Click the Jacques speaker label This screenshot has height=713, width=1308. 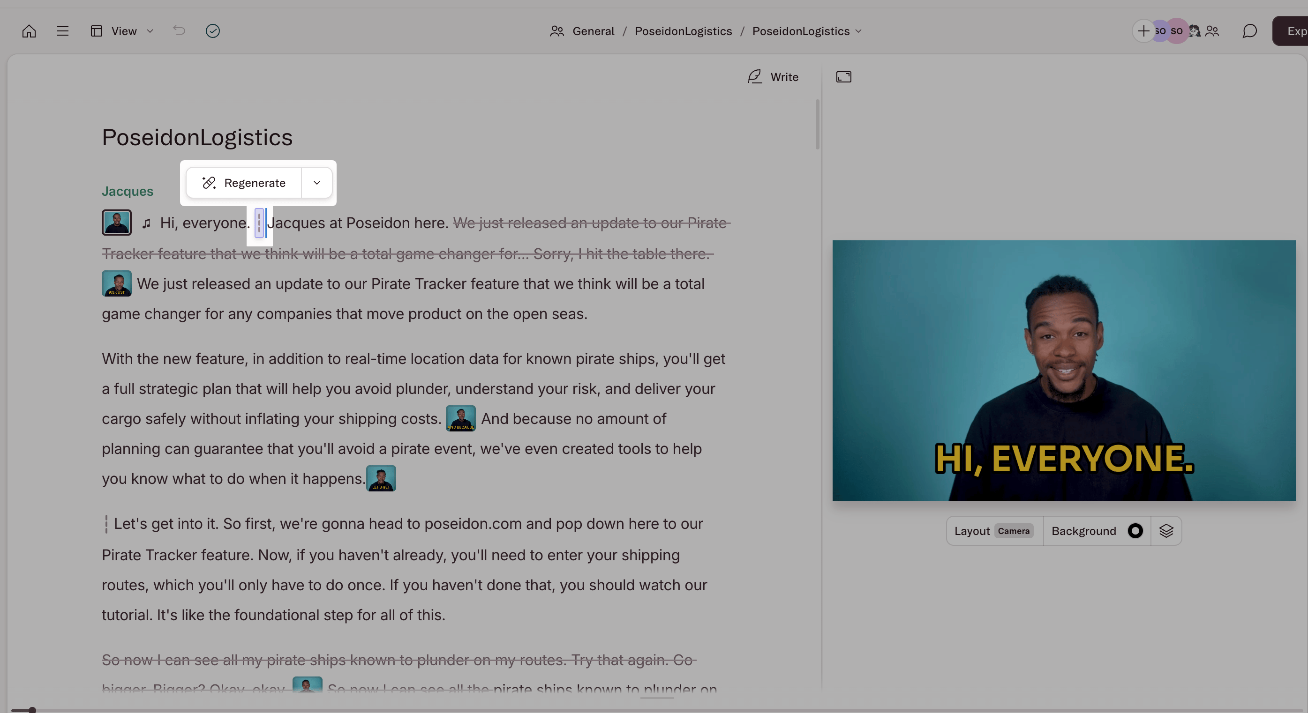[x=128, y=191]
